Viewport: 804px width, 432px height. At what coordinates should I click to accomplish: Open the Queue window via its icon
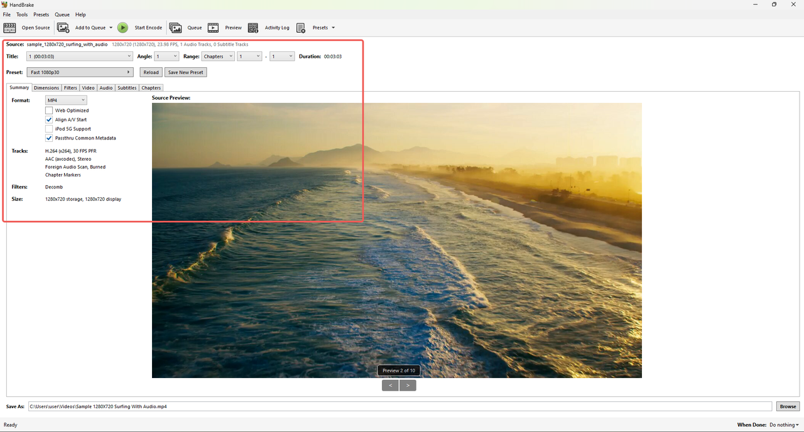coord(176,28)
